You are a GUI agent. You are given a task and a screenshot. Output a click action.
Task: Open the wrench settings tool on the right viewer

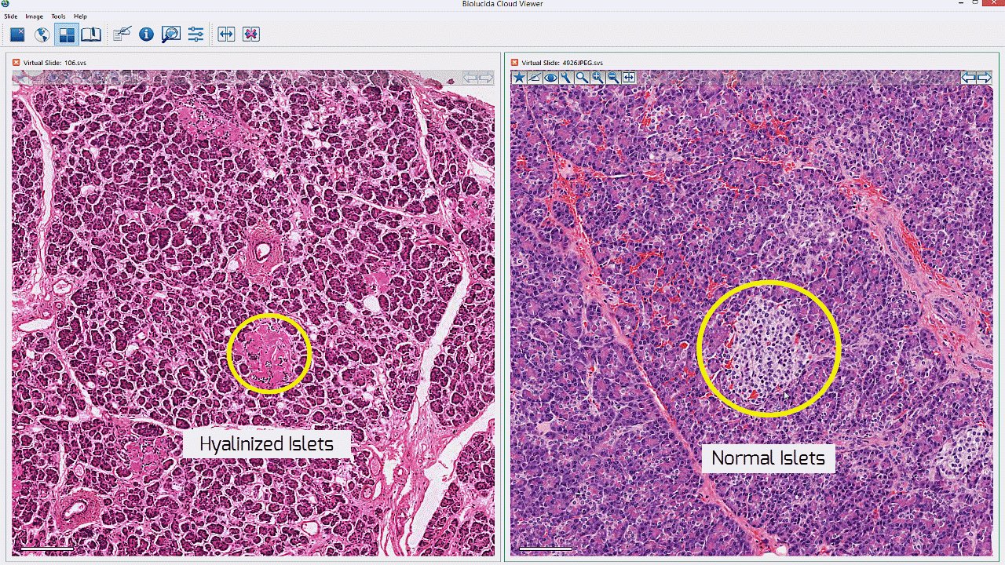point(565,78)
